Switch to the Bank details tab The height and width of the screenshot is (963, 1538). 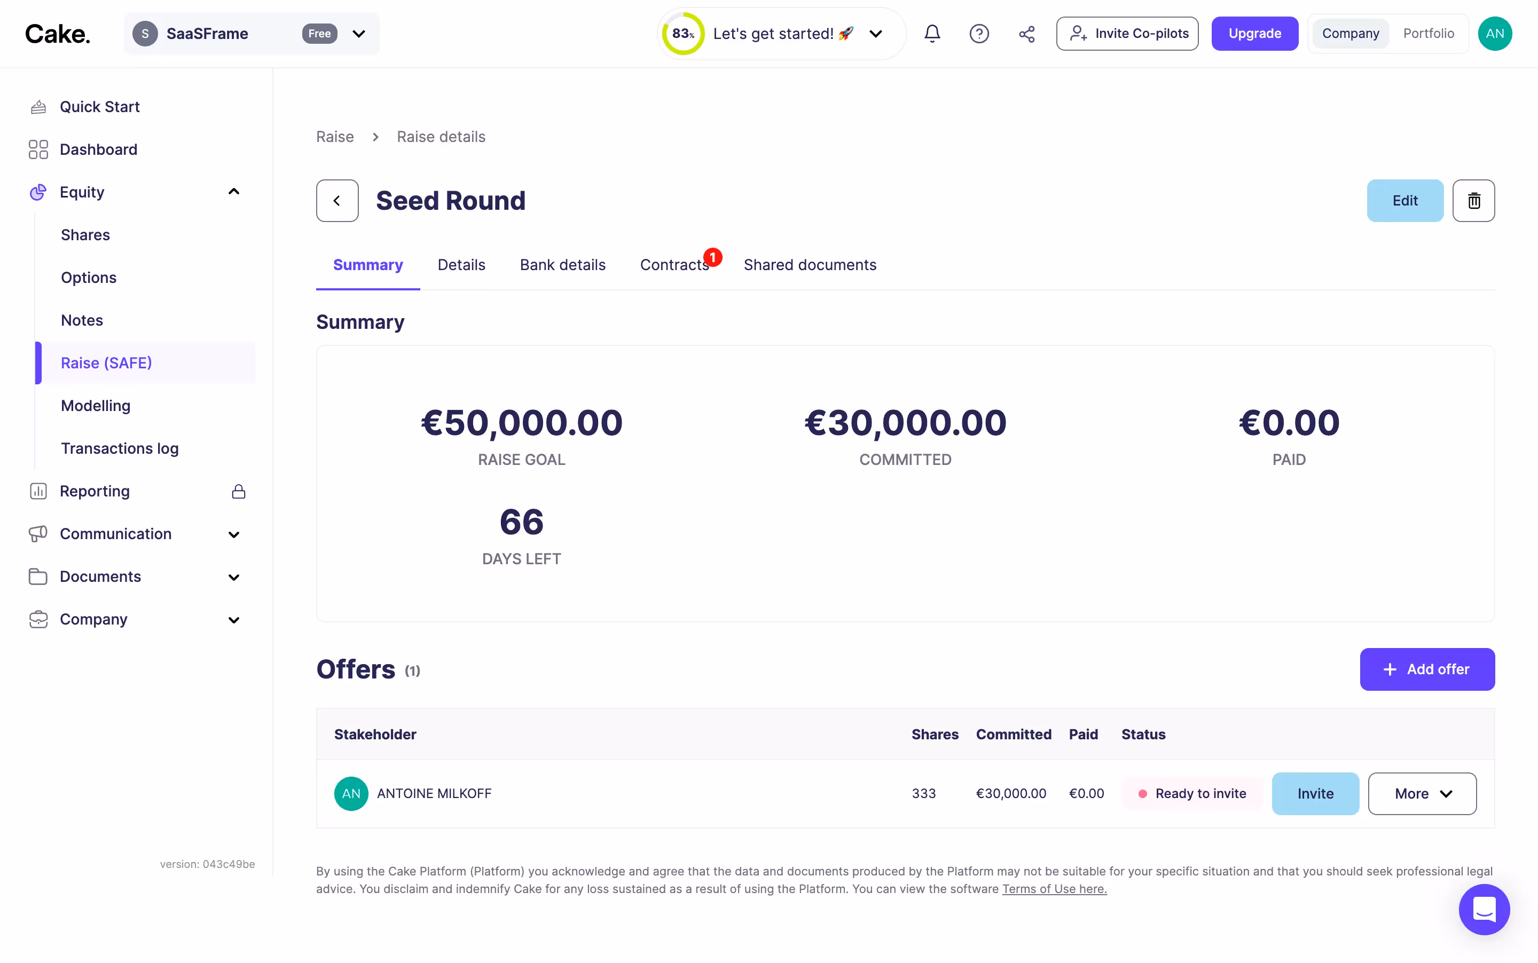pyautogui.click(x=562, y=264)
